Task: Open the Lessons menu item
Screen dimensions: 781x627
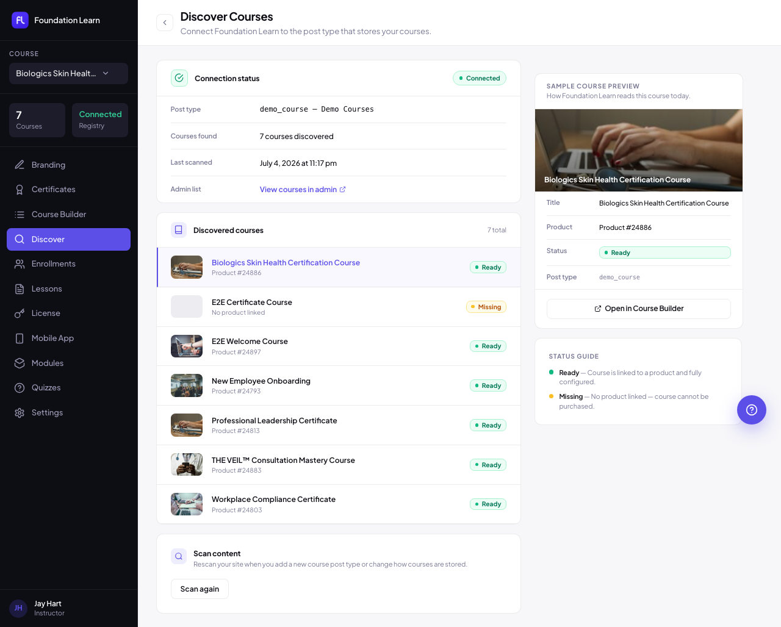Action: click(68, 289)
